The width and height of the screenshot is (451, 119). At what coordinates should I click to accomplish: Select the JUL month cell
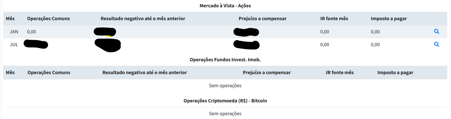pyautogui.click(x=14, y=45)
